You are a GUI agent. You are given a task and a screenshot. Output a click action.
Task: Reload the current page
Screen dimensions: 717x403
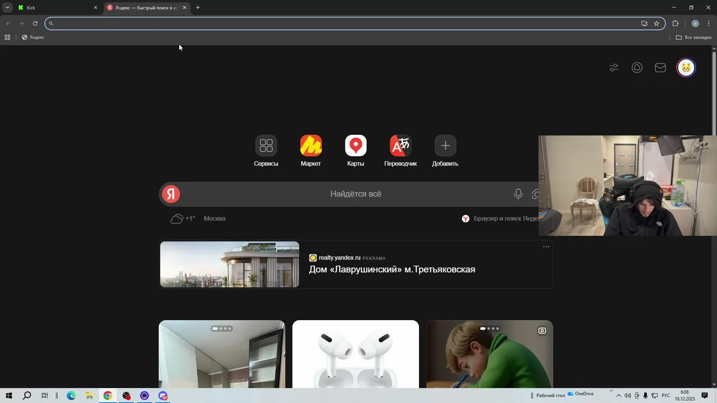35,24
